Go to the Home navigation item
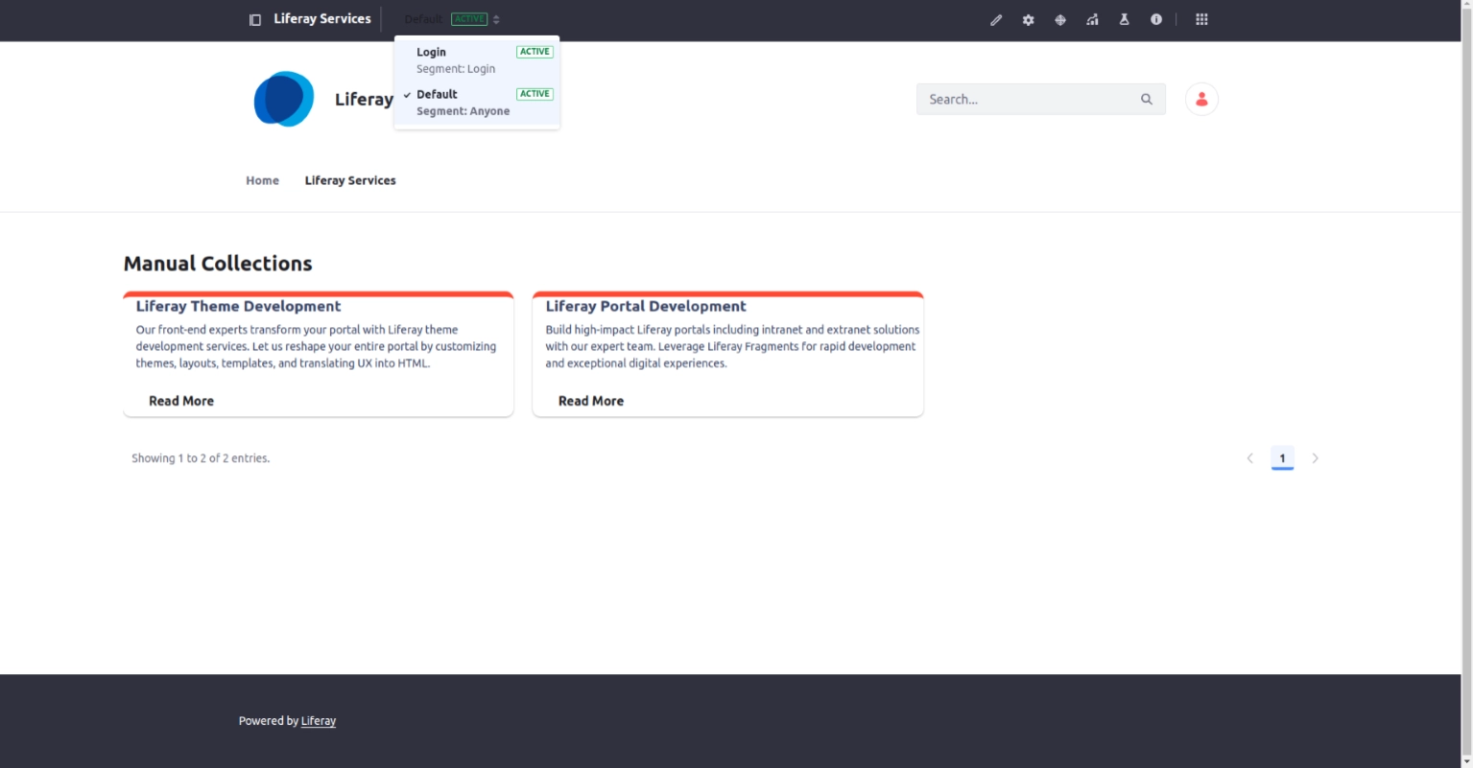Screen dimensions: 1473x768 tap(262, 180)
